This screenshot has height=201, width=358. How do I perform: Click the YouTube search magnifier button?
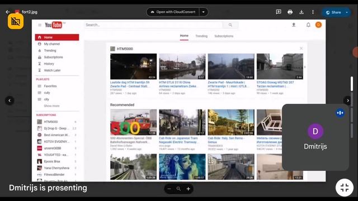tap(230, 25)
